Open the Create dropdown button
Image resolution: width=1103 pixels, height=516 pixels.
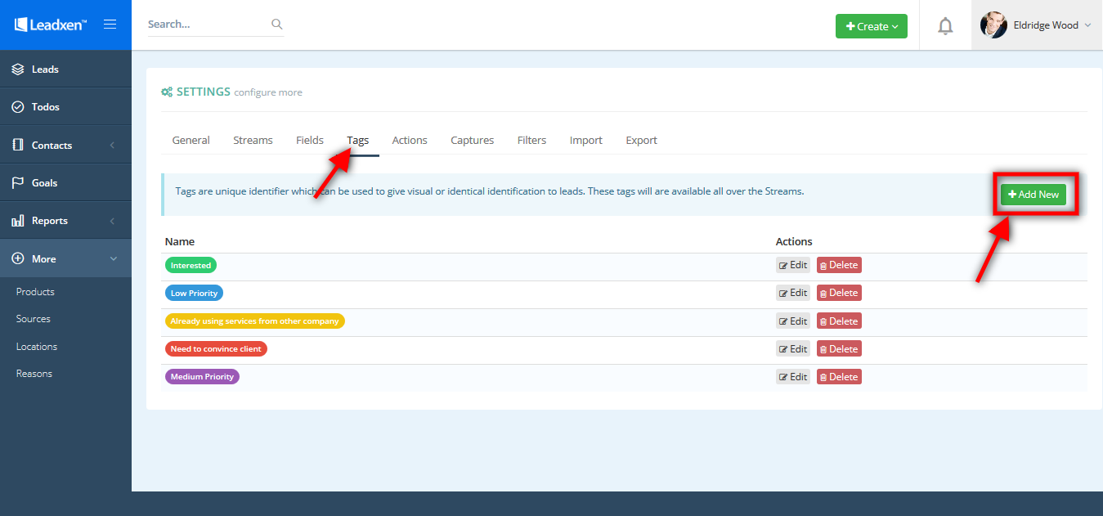(x=872, y=26)
